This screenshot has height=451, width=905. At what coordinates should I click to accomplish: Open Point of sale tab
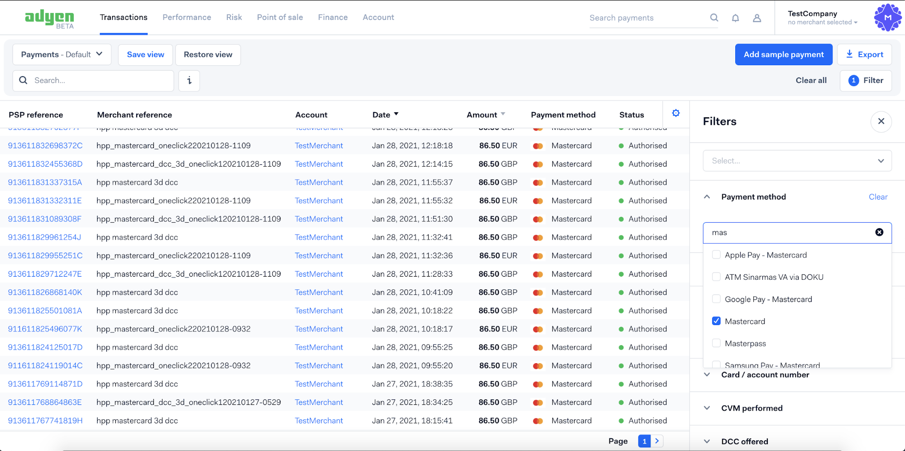click(x=280, y=17)
